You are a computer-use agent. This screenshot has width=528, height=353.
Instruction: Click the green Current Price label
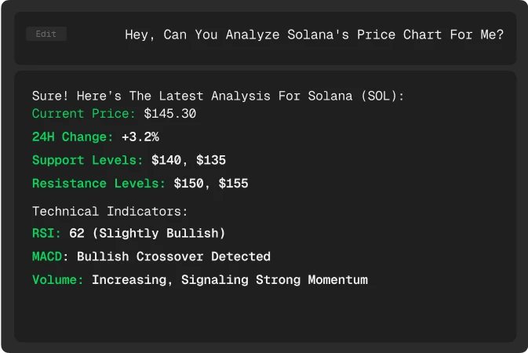(x=83, y=114)
